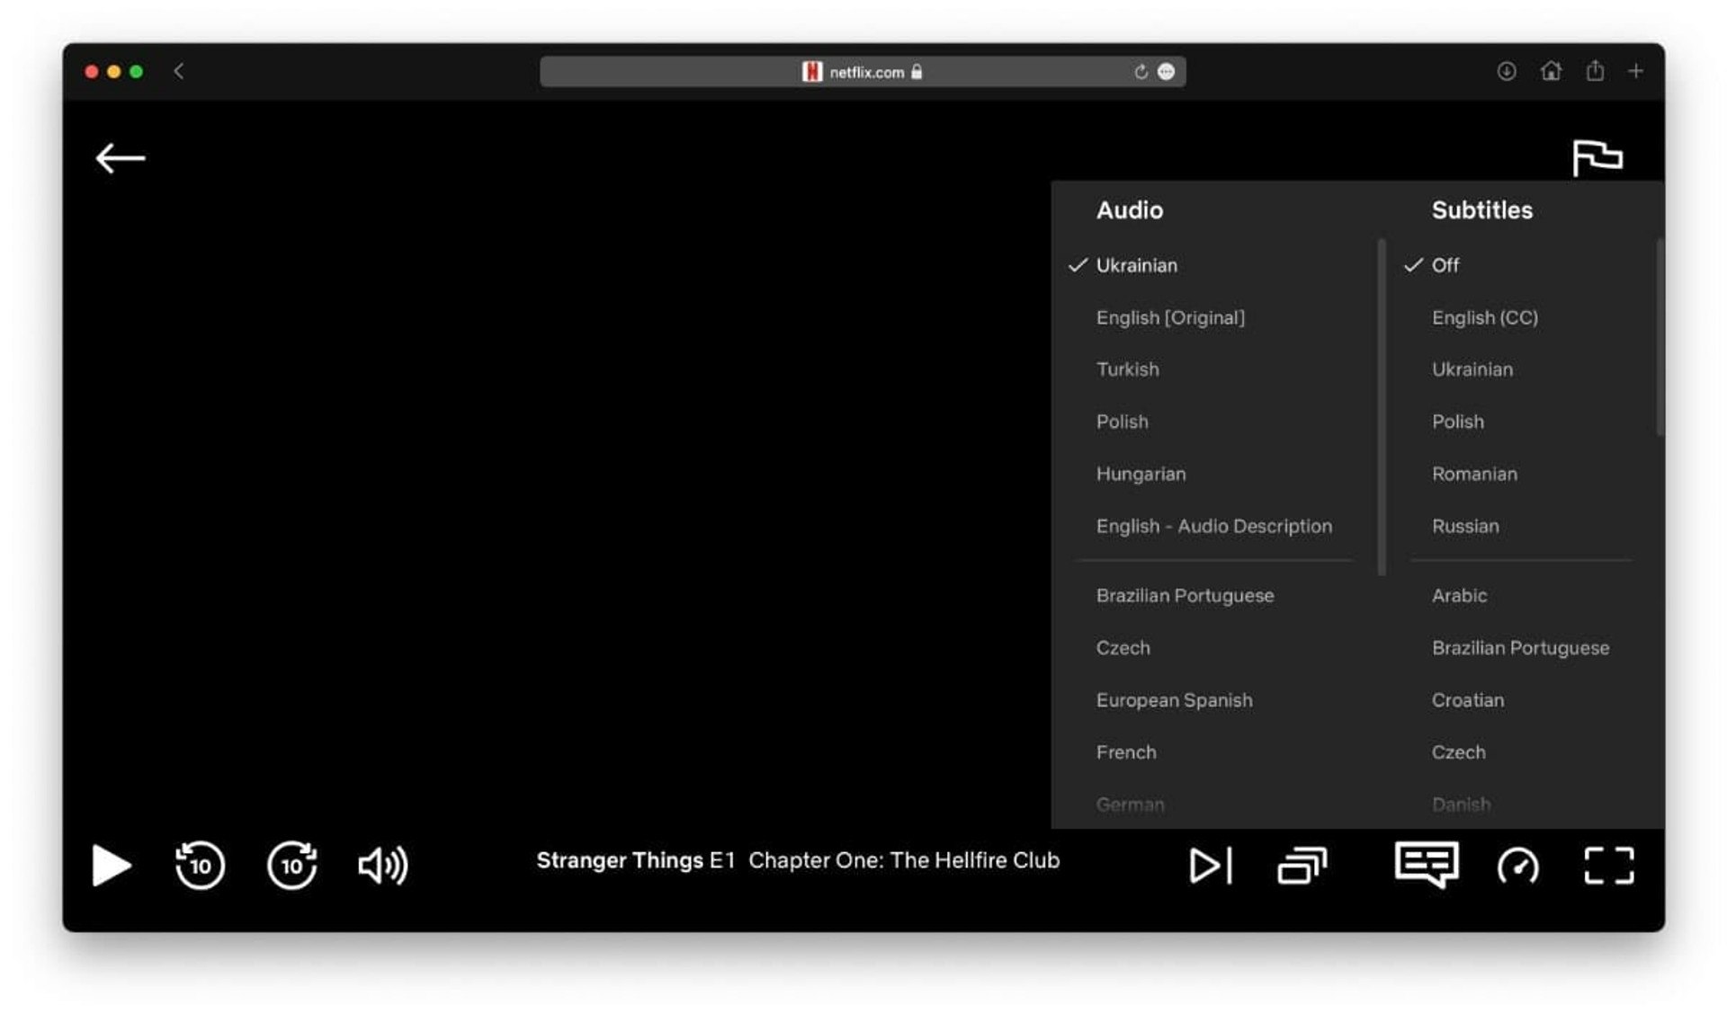Select Ukrainian audio

[1136, 265]
